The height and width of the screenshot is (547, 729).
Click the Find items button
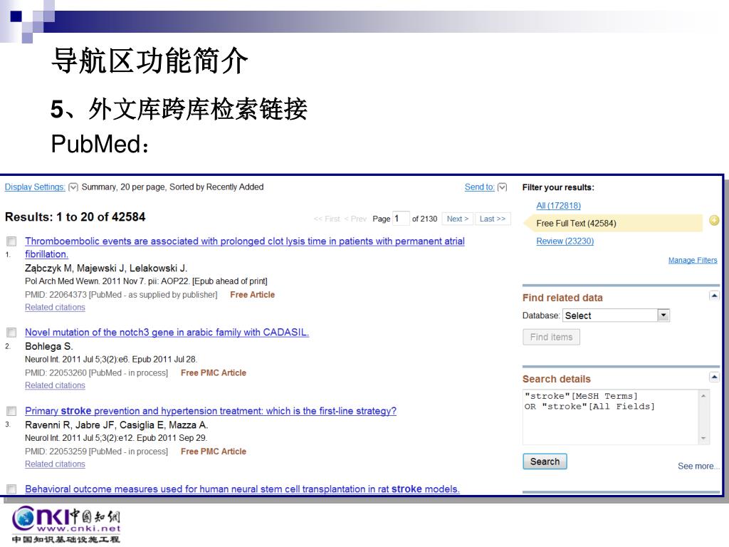(x=552, y=337)
